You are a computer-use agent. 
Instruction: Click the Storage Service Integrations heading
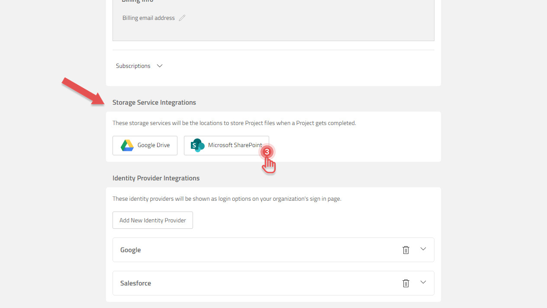click(154, 102)
